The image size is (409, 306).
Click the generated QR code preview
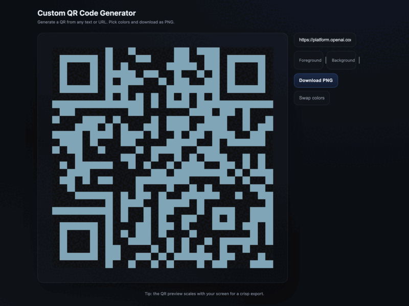(163, 158)
